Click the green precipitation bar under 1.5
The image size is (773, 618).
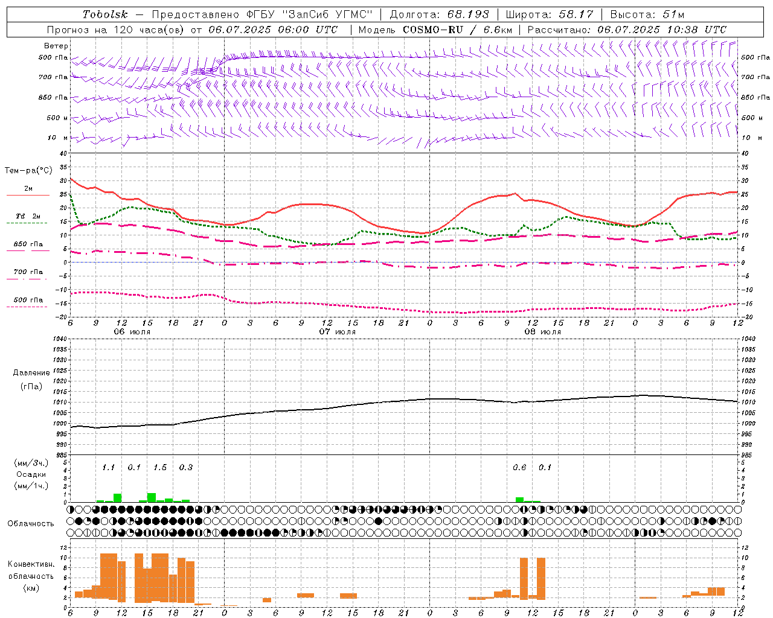pos(152,498)
